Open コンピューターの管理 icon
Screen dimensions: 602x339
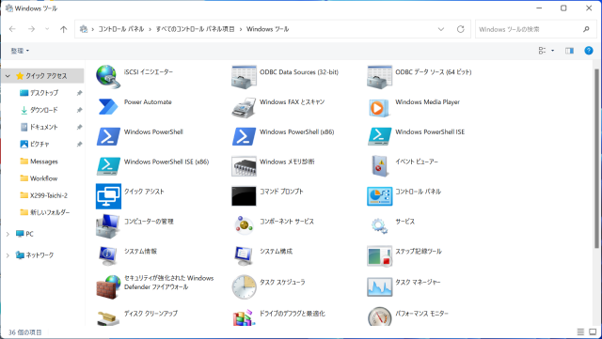108,226
